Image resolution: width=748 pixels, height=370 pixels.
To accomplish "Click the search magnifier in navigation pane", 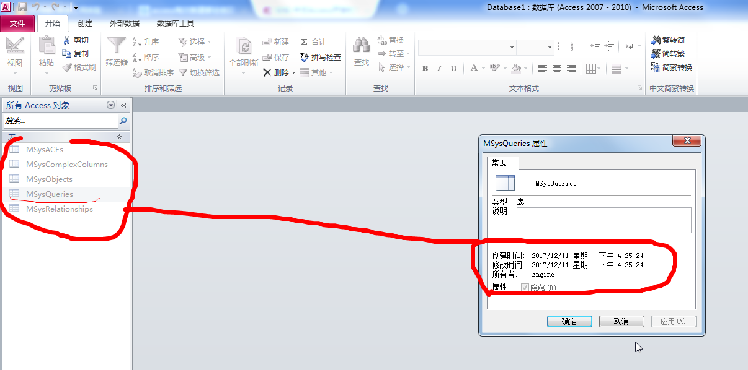I will (123, 121).
